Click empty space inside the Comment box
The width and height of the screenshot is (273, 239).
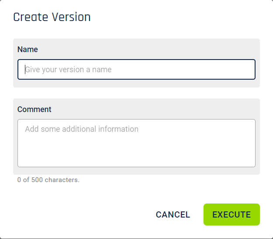[x=136, y=152]
